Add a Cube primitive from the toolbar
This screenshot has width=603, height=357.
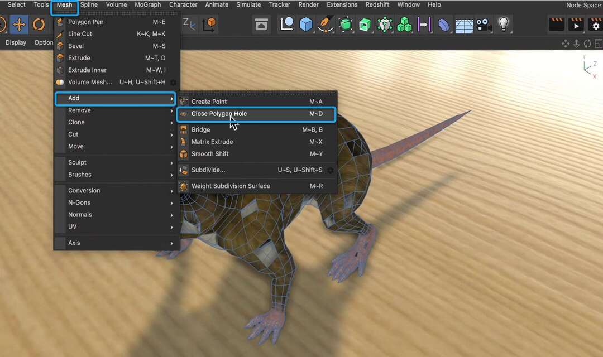[307, 25]
